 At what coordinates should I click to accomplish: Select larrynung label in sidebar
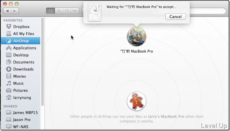[x=22, y=97]
